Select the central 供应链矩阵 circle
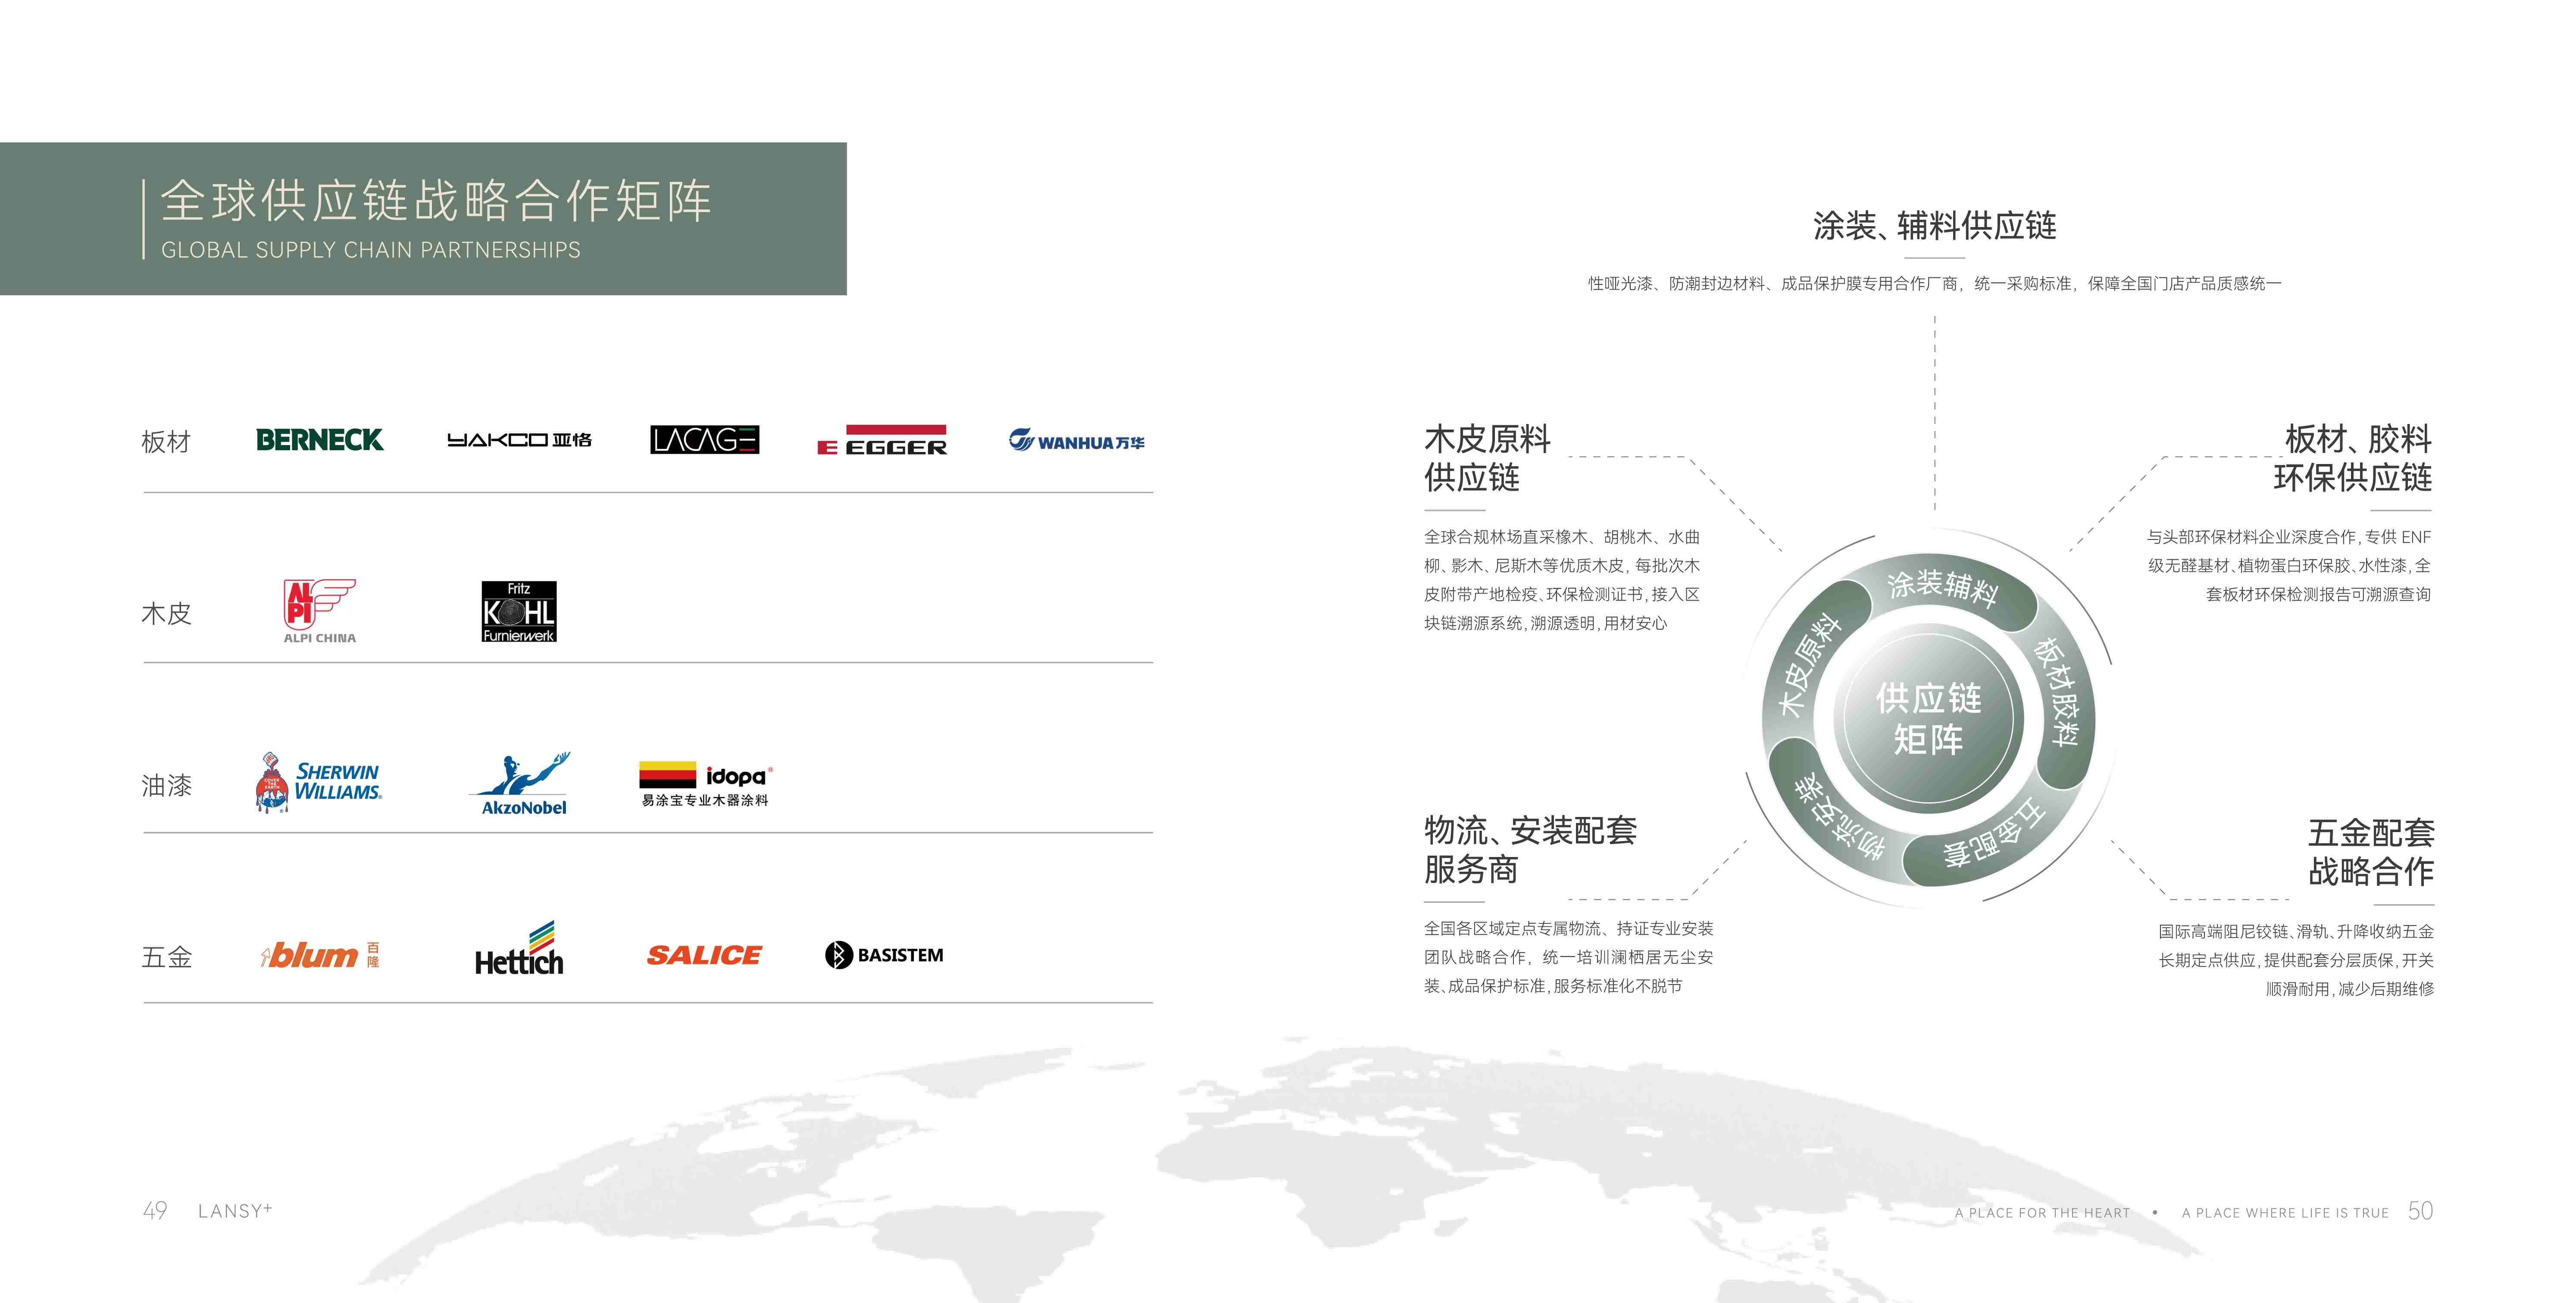Viewport: 2576px width, 1303px height. coord(1929,718)
